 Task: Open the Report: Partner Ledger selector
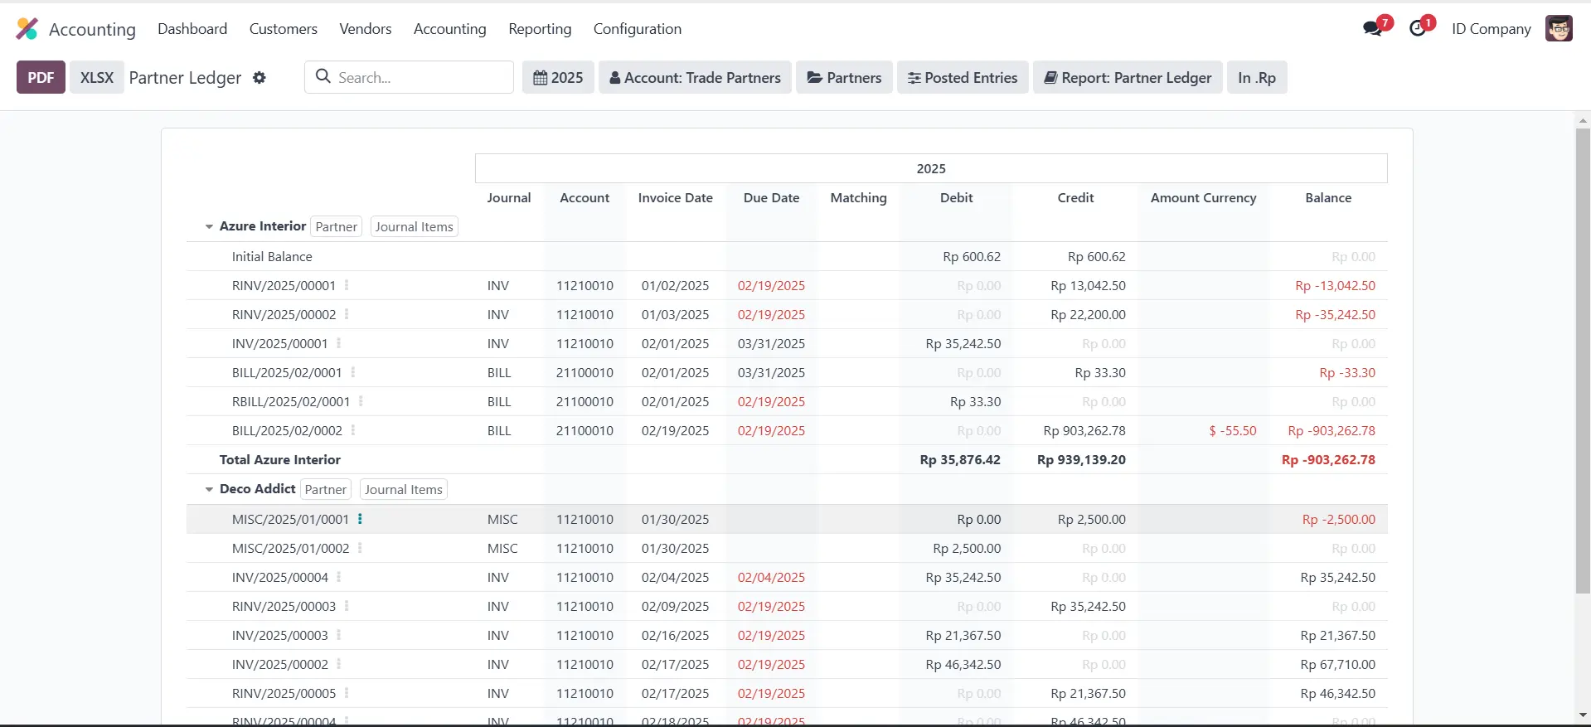pos(1128,77)
